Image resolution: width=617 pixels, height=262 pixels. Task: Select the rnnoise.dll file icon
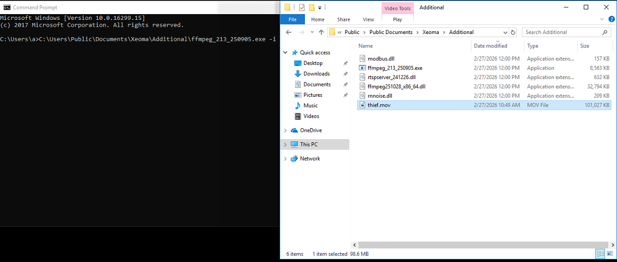[x=362, y=96]
